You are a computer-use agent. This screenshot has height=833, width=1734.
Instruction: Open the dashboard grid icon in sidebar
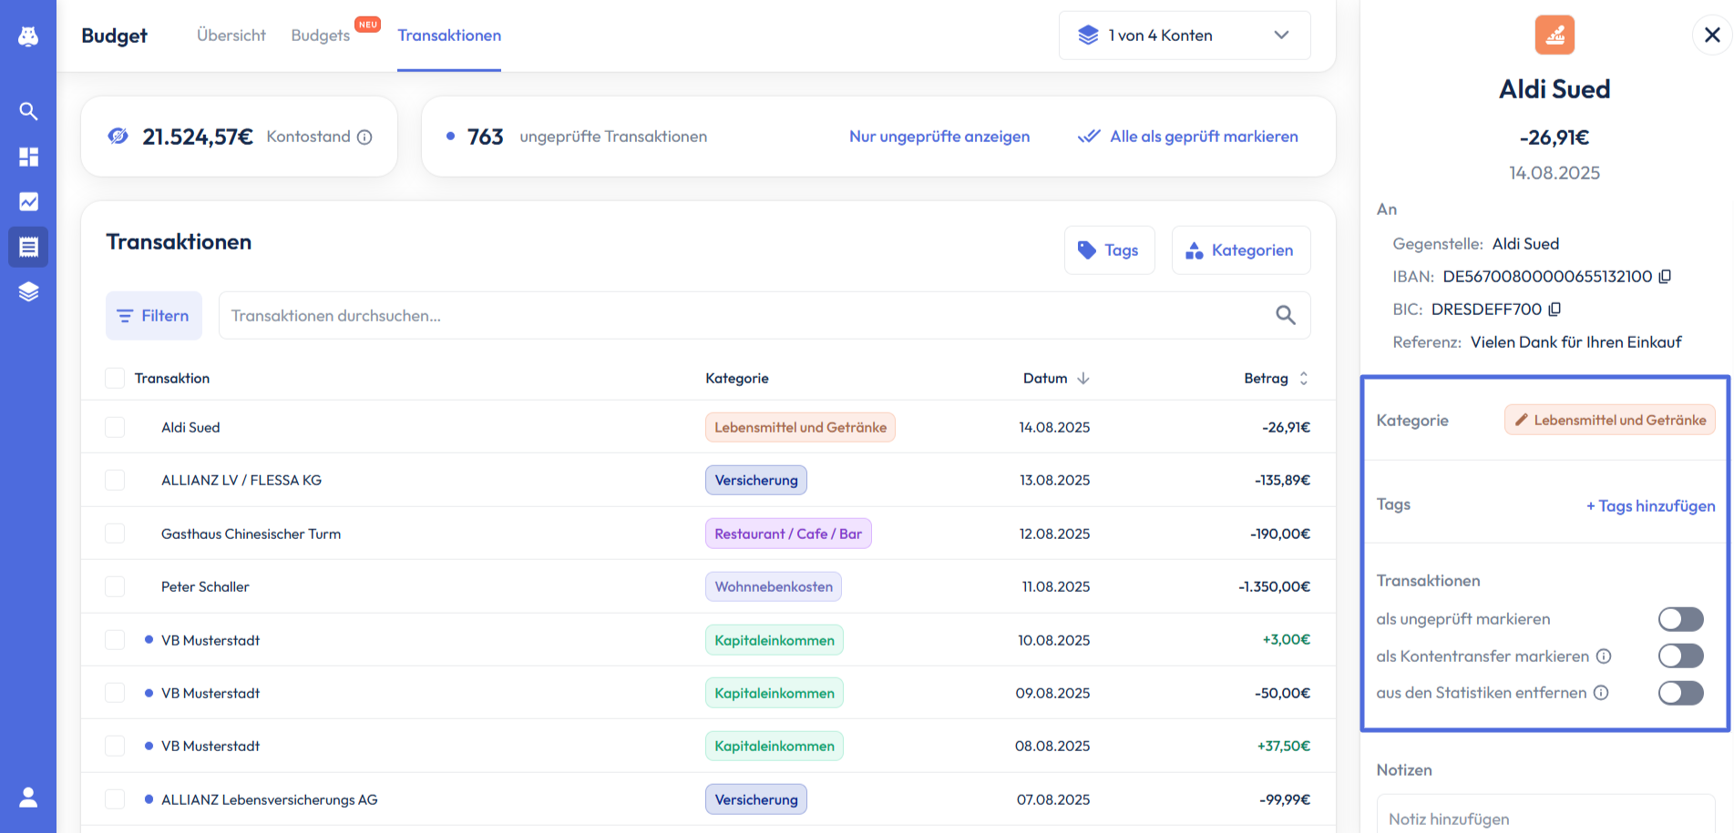click(28, 157)
